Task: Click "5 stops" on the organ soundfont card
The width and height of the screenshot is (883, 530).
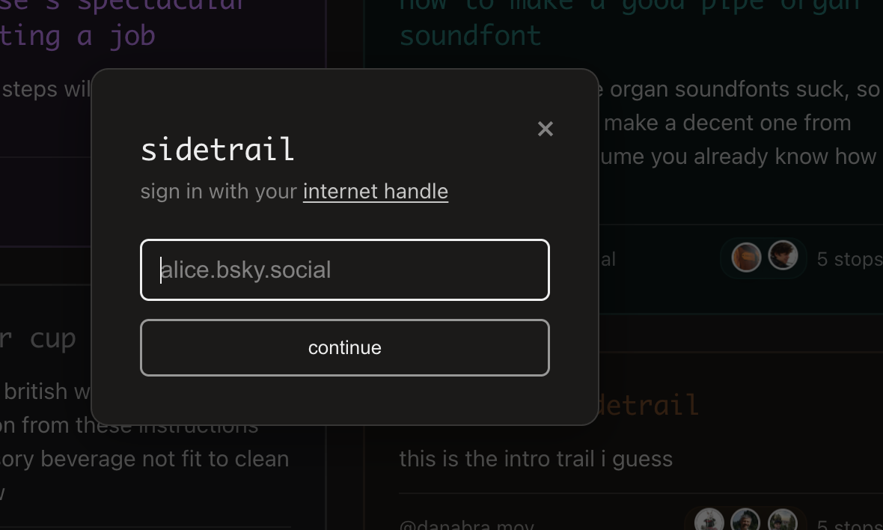Action: tap(849, 259)
